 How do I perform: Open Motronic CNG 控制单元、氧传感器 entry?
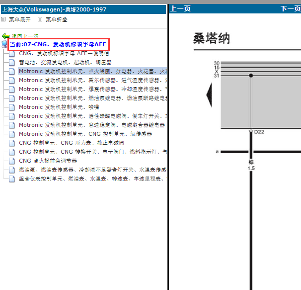coord(85,134)
